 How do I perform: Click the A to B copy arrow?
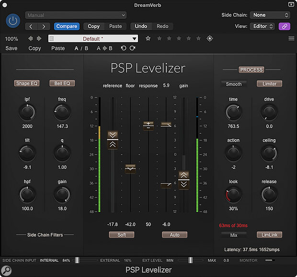[104, 48]
